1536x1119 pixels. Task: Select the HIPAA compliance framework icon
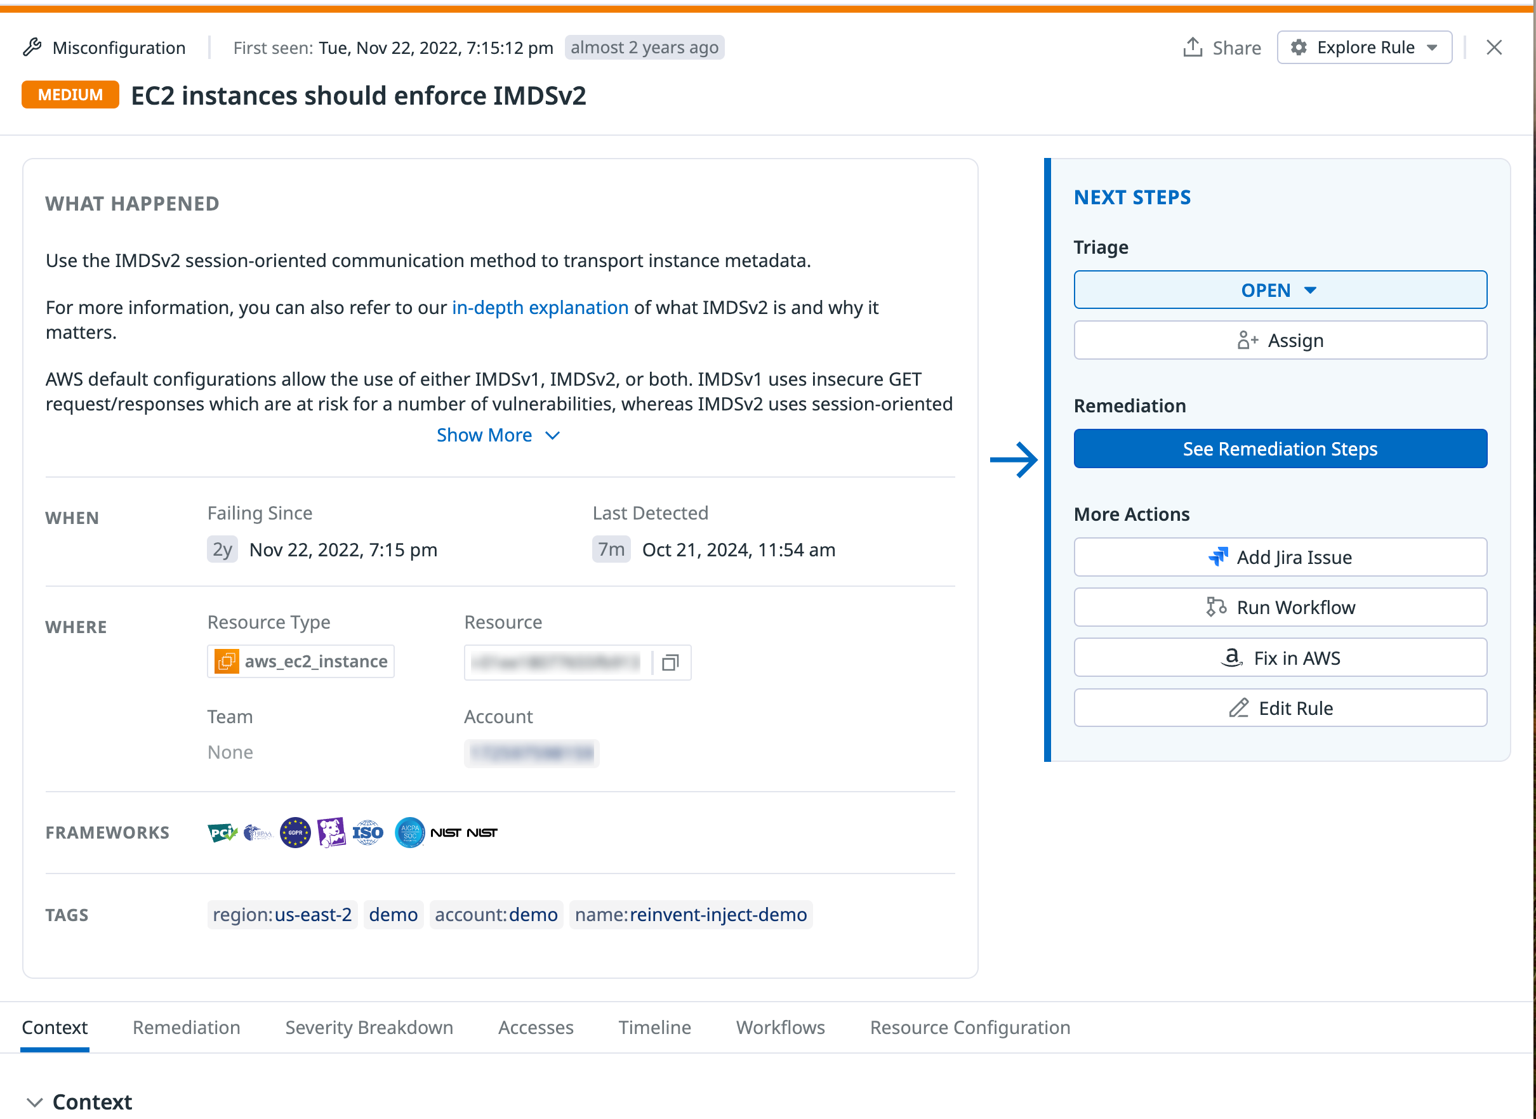coord(258,832)
